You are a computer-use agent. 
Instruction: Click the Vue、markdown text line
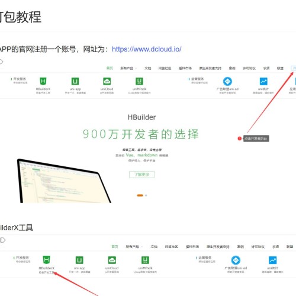pyautogui.click(x=141, y=155)
